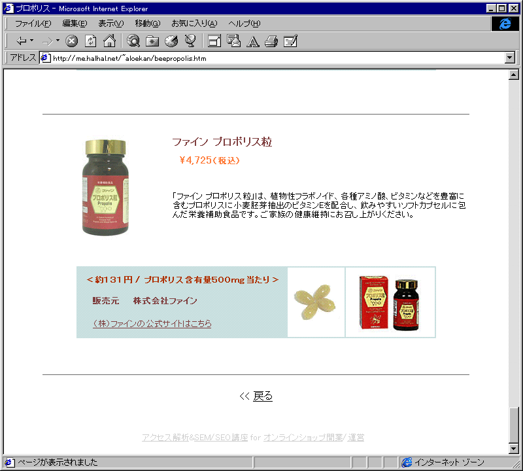
Task: Click the インターネット ゾーン status text
Action: click(449, 462)
